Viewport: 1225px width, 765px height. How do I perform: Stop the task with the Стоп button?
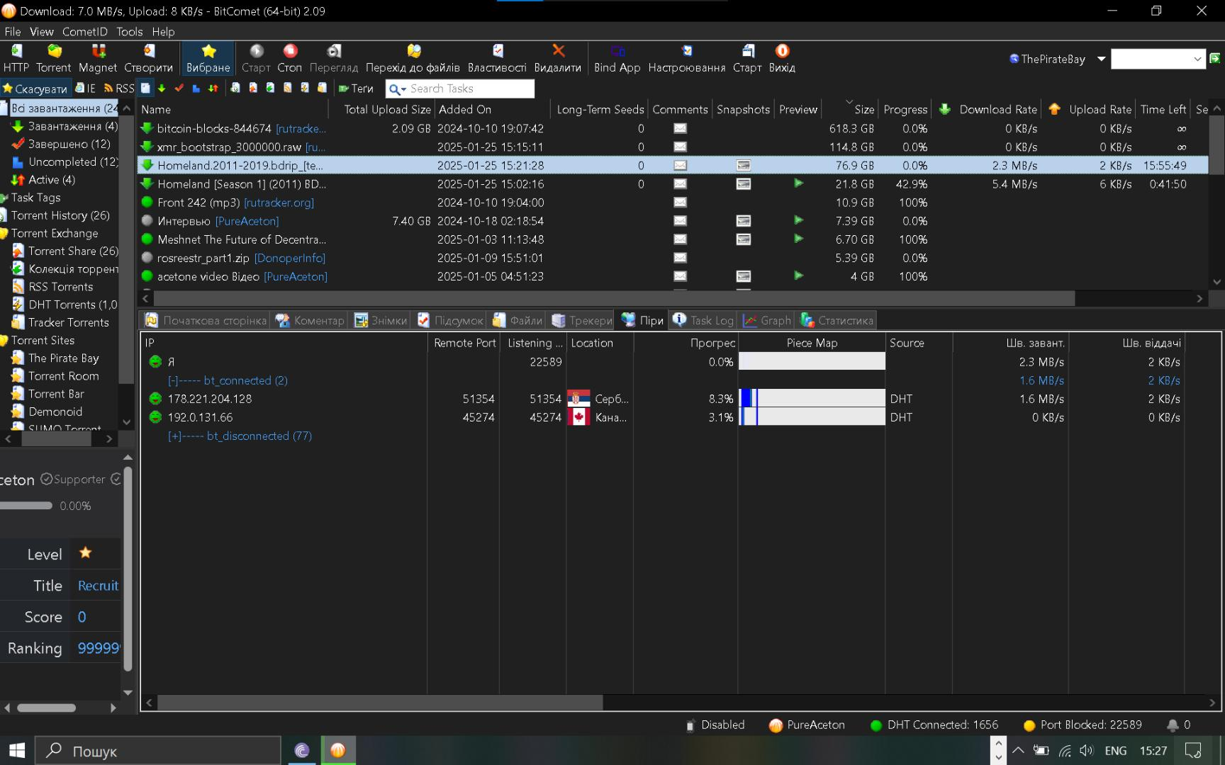point(289,58)
